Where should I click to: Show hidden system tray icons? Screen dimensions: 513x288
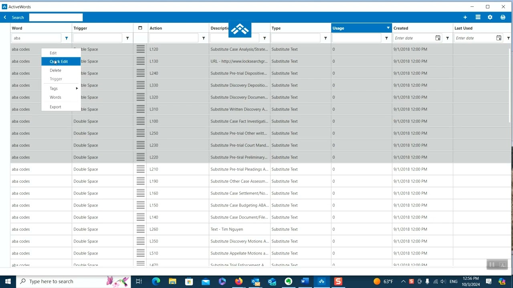click(403, 281)
